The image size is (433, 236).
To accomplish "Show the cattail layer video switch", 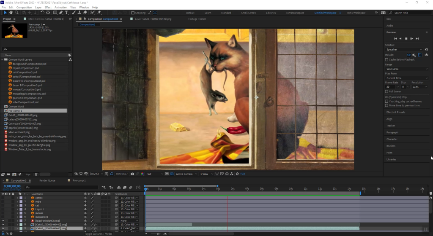I will click(3, 198).
